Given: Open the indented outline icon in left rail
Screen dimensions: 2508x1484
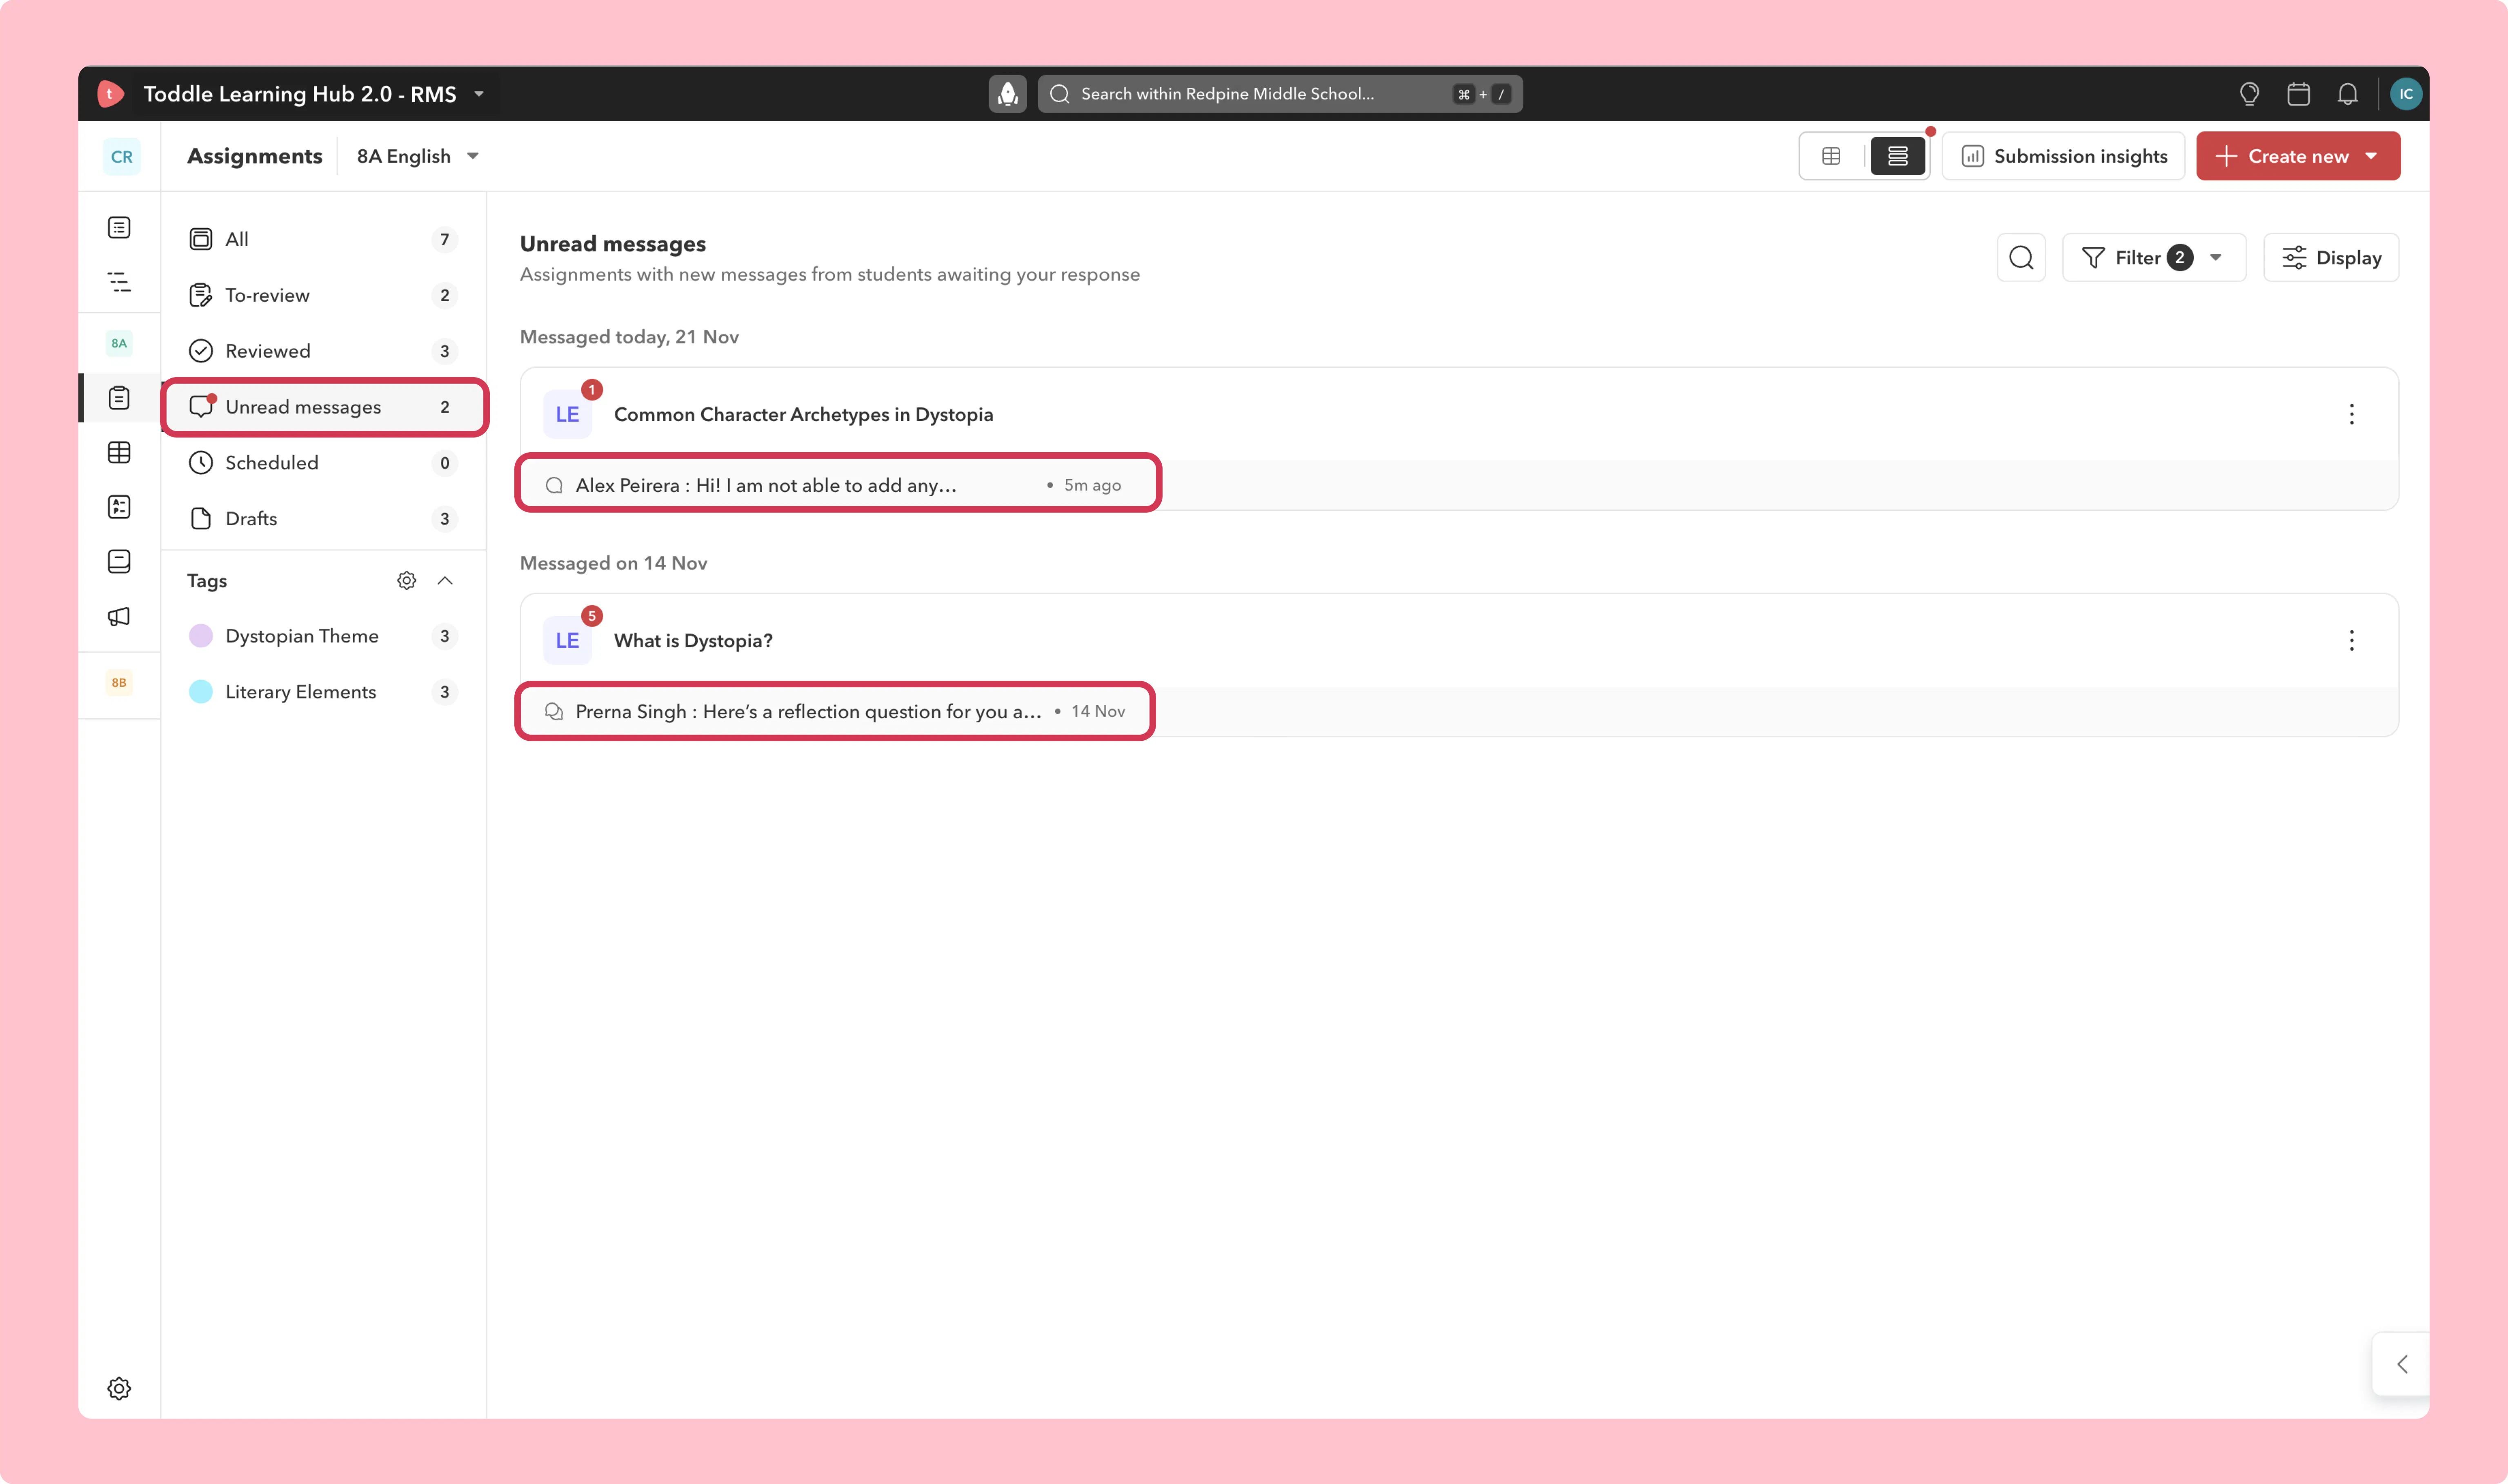Looking at the screenshot, I should tap(119, 282).
